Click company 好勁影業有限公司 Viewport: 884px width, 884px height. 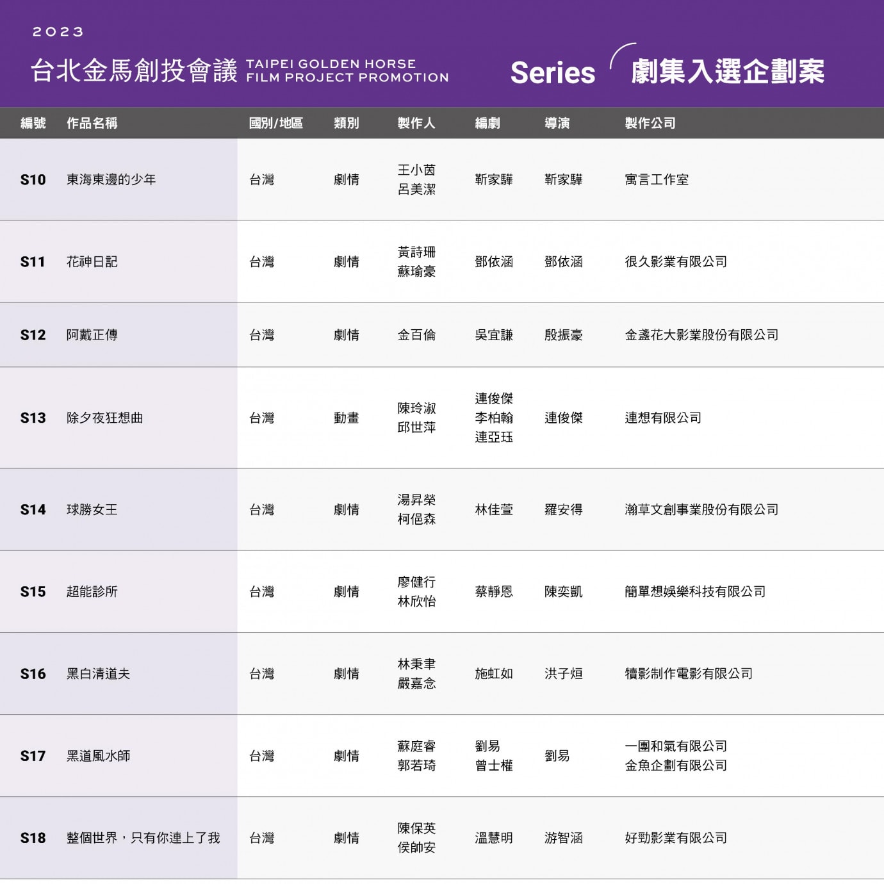[675, 838]
